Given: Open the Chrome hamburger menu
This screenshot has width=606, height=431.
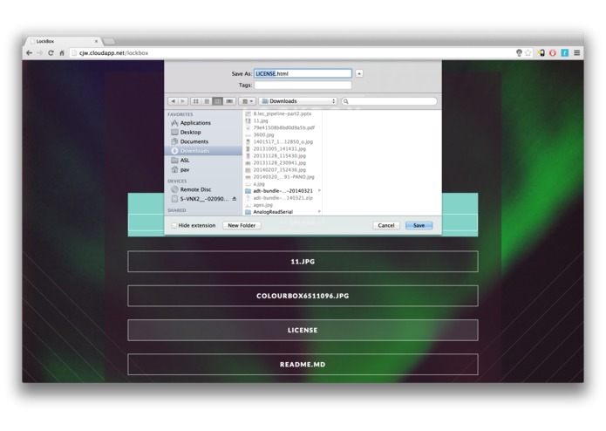Looking at the screenshot, I should pyautogui.click(x=576, y=53).
